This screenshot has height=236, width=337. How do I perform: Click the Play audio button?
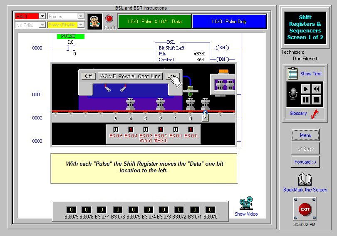coord(306,89)
